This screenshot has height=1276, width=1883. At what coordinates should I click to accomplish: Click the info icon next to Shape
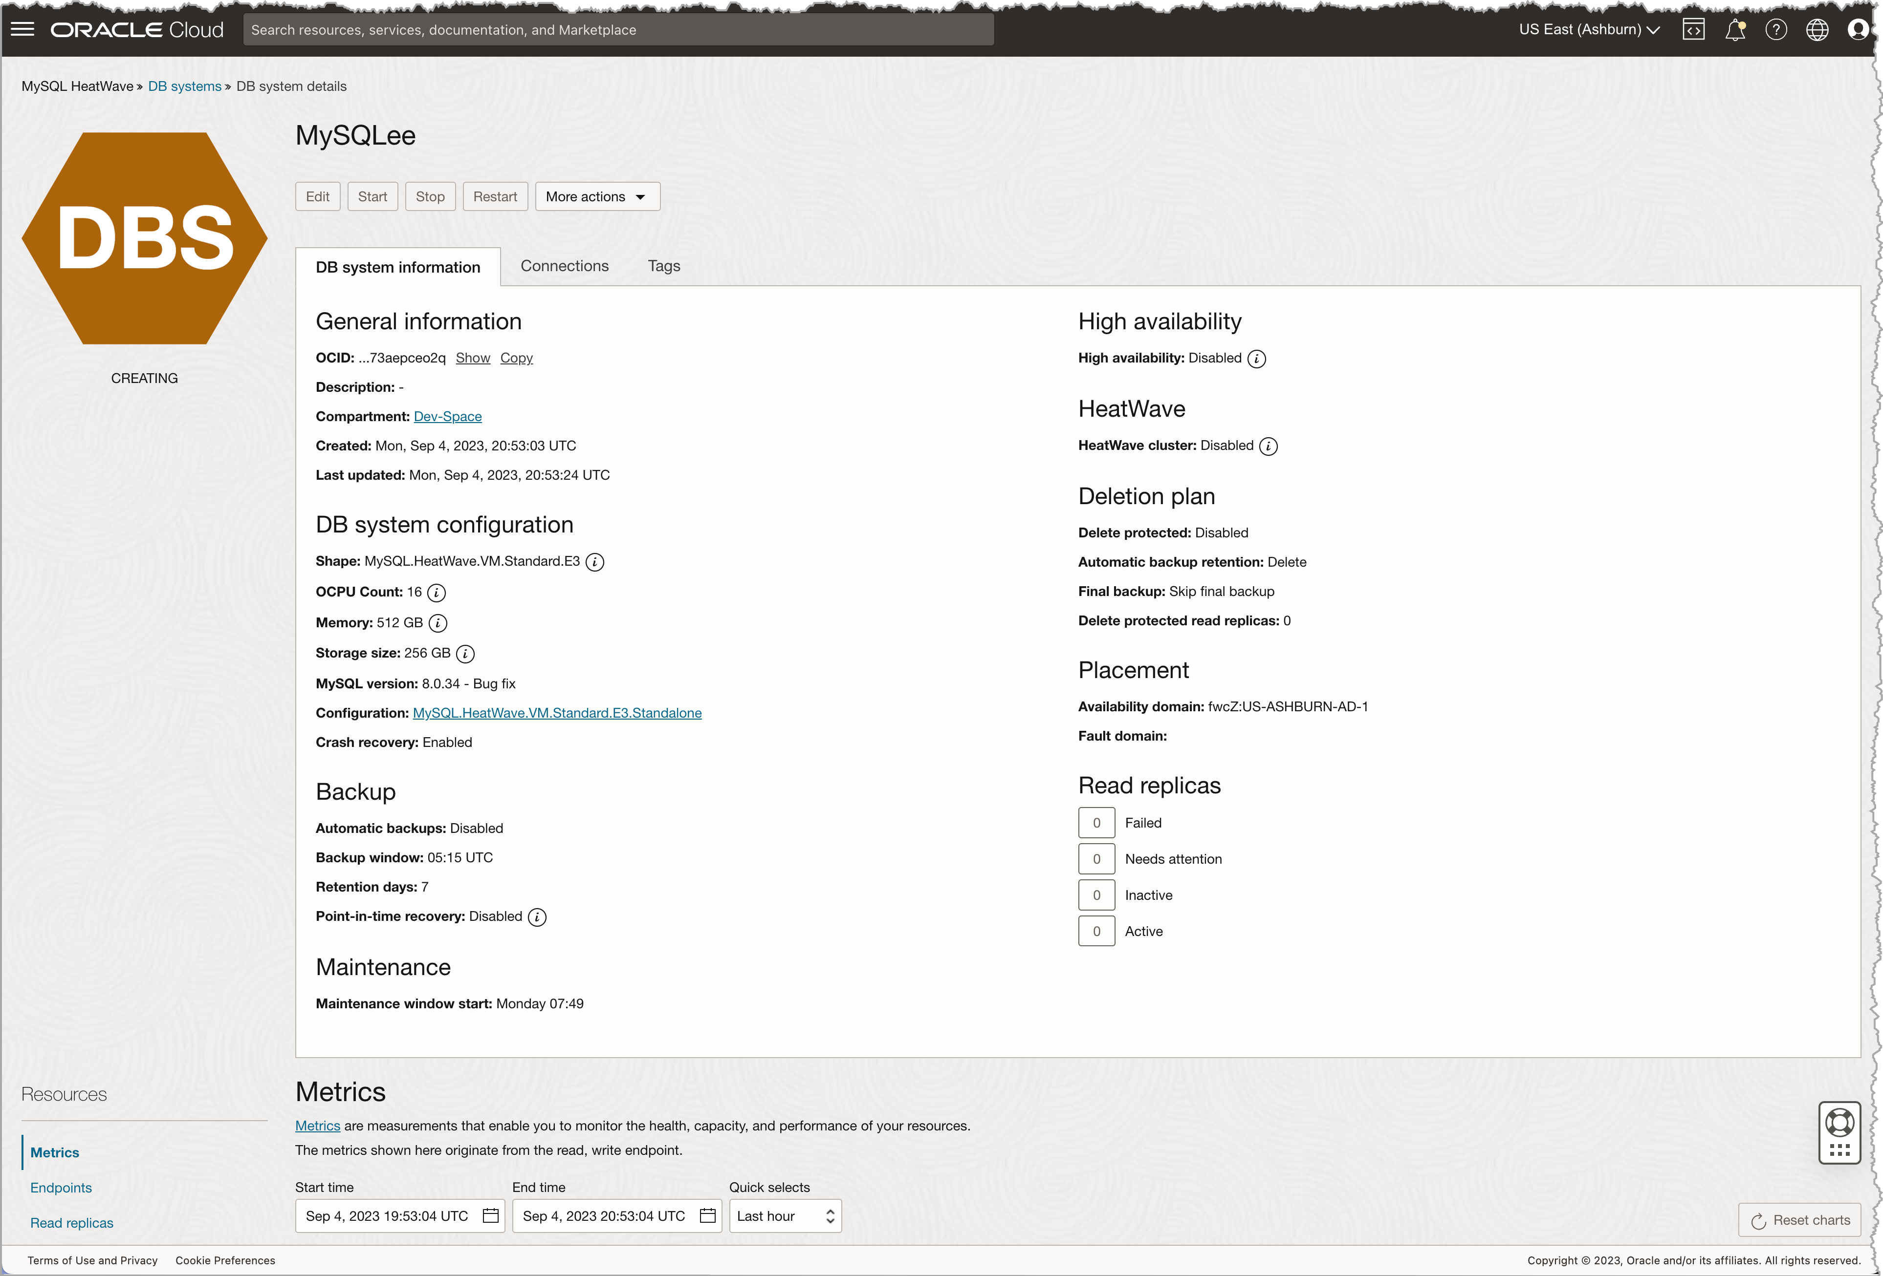595,562
